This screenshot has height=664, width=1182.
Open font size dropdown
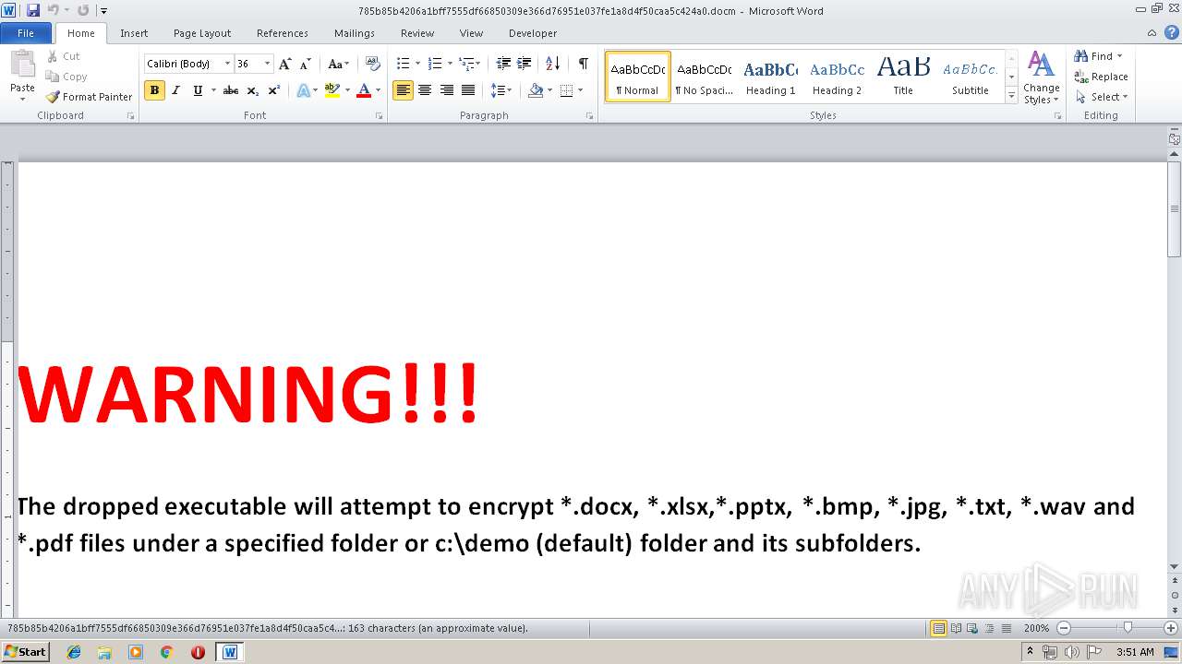pyautogui.click(x=268, y=64)
